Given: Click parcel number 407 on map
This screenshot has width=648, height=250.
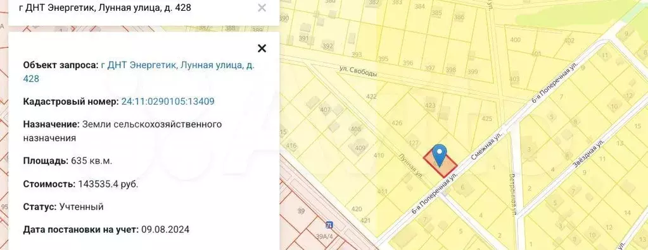Looking at the screenshot, I should click(325, 110).
